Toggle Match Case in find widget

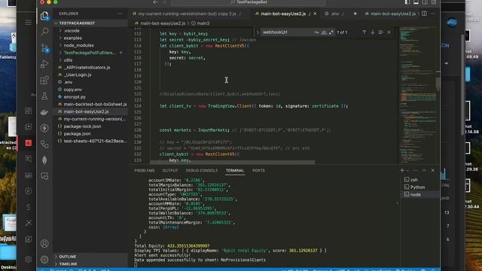(316, 32)
